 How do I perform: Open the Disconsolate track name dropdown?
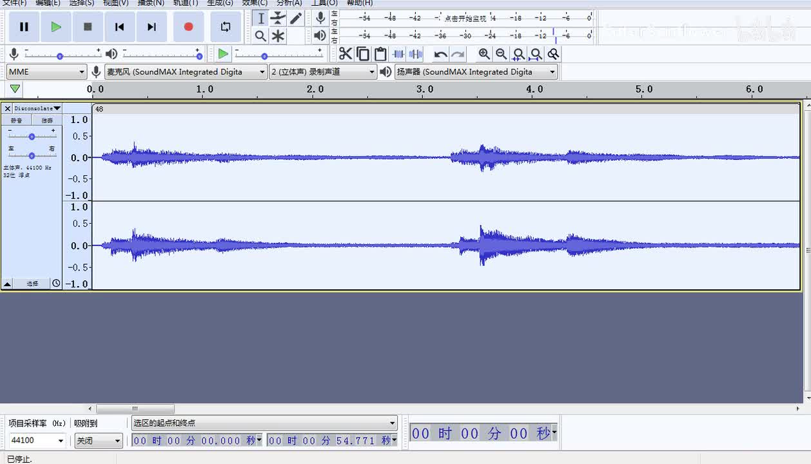pyautogui.click(x=37, y=108)
